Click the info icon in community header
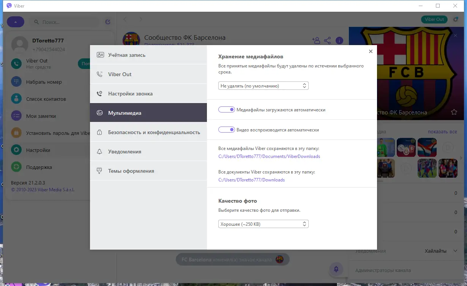The height and width of the screenshot is (286, 467). (x=339, y=41)
